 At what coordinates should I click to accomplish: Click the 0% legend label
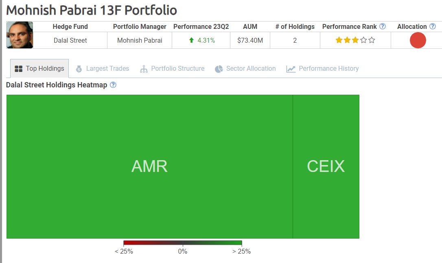point(183,252)
